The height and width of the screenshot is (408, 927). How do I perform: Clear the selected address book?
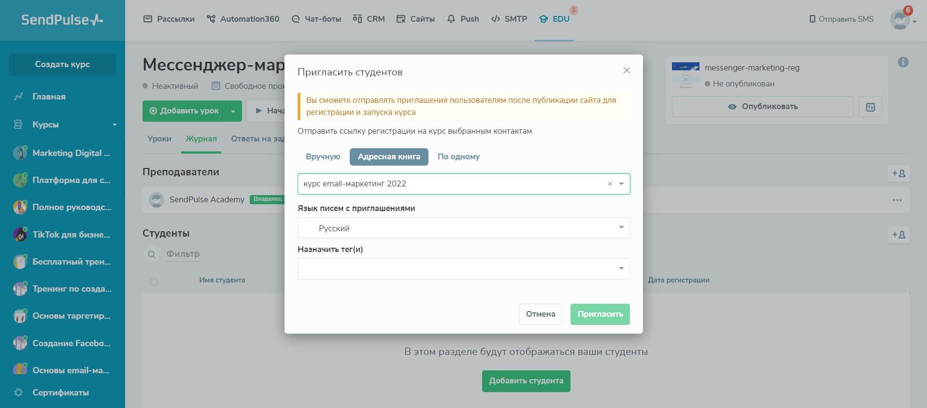[x=610, y=184]
